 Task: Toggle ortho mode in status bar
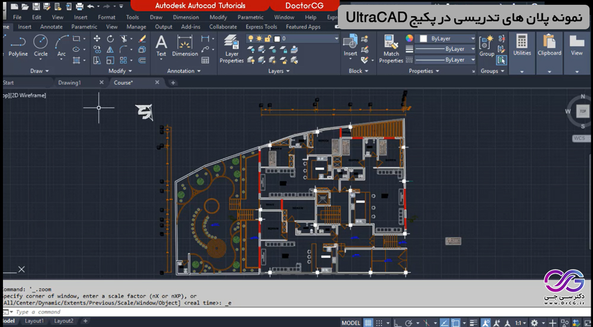[397, 323]
